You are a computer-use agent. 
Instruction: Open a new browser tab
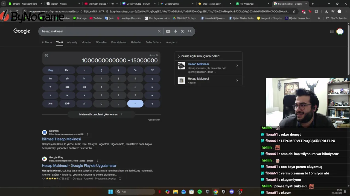tap(313, 4)
